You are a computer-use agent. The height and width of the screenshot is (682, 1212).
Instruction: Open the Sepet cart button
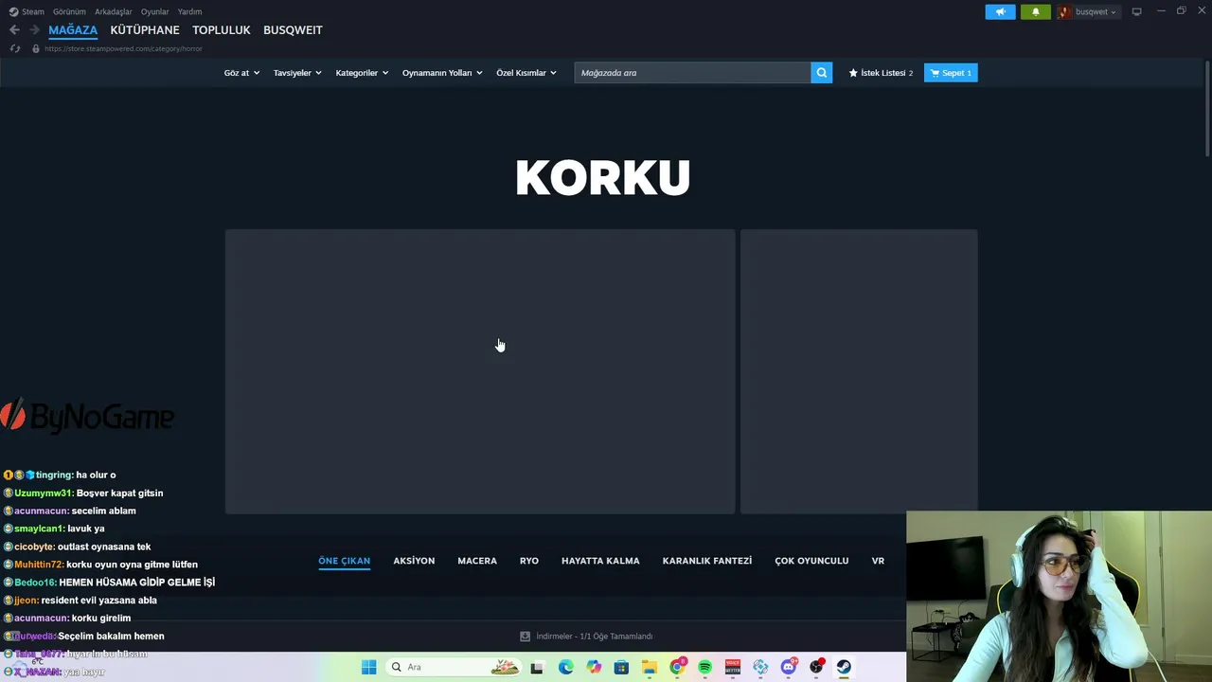[x=951, y=73]
